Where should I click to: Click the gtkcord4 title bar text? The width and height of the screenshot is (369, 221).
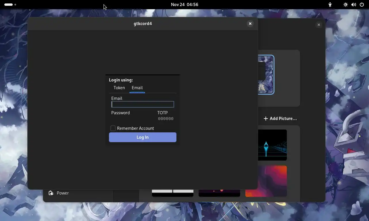[143, 24]
